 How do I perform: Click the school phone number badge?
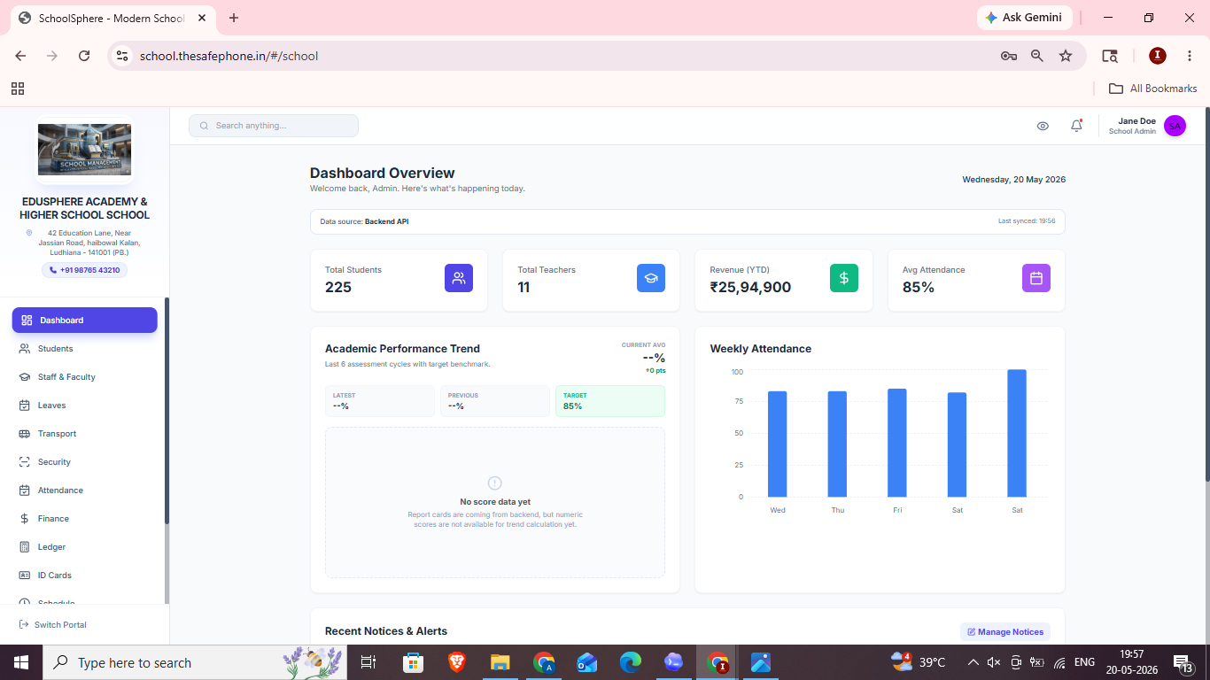coord(84,270)
